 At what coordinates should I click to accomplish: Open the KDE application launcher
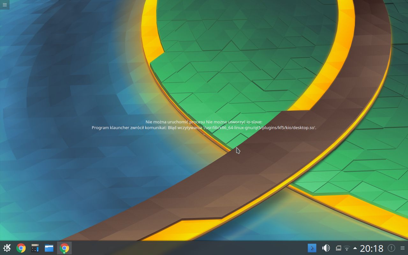[x=7, y=248]
